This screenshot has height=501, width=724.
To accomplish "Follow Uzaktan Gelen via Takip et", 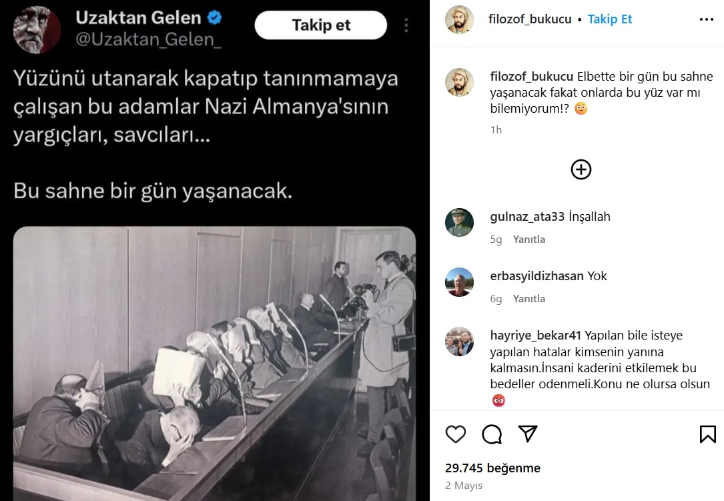I will coord(321,25).
